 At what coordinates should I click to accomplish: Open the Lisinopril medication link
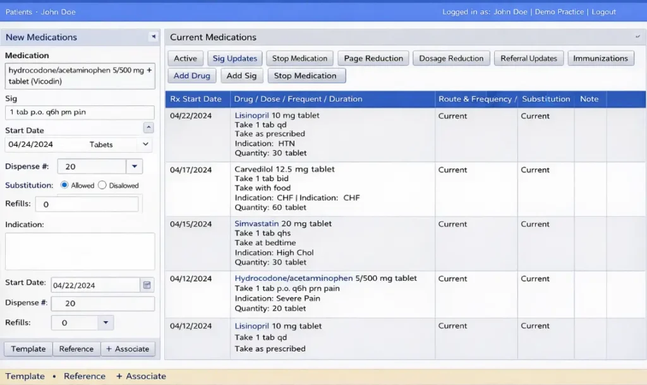[x=254, y=115]
